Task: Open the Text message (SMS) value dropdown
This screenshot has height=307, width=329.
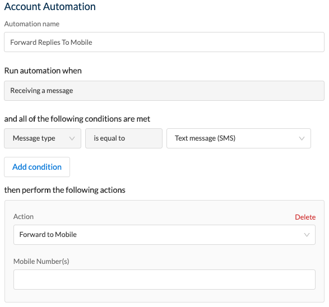Action: (x=239, y=138)
